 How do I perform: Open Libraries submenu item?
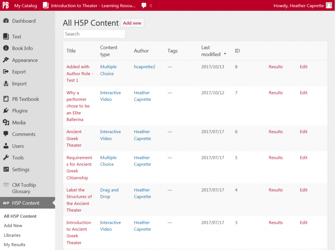(x=12, y=235)
